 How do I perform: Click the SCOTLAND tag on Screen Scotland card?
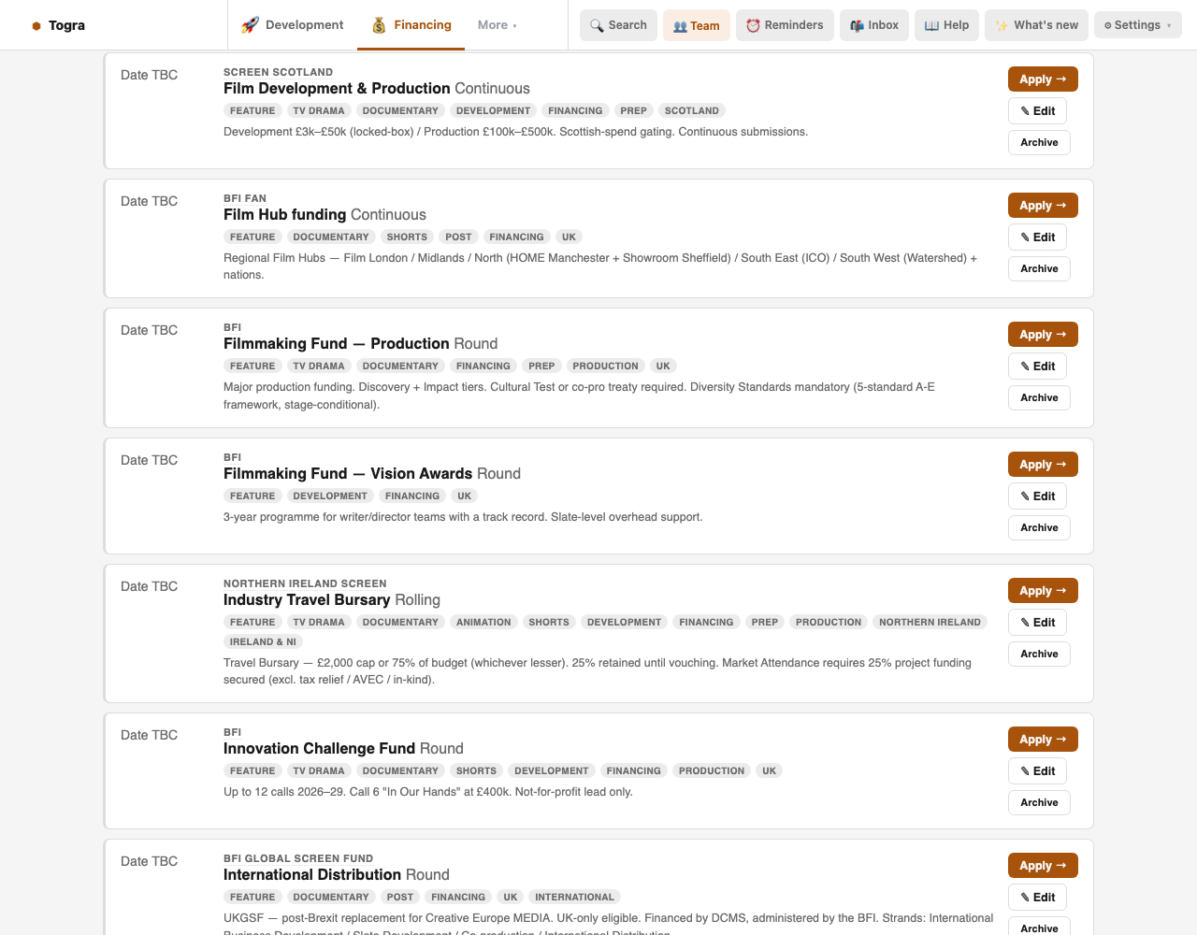pos(692,110)
